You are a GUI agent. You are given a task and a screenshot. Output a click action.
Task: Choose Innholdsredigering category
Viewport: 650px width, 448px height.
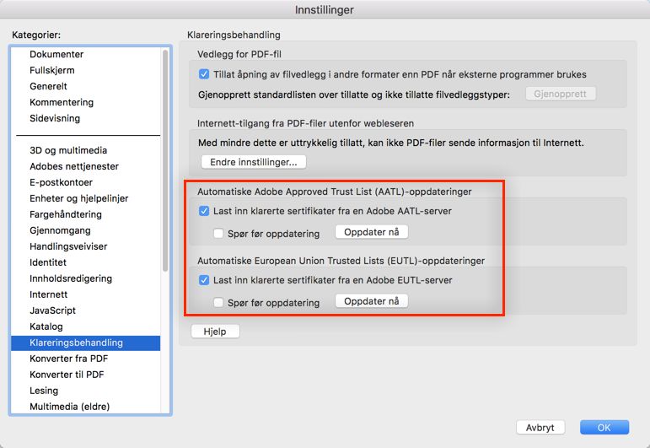tap(86, 278)
